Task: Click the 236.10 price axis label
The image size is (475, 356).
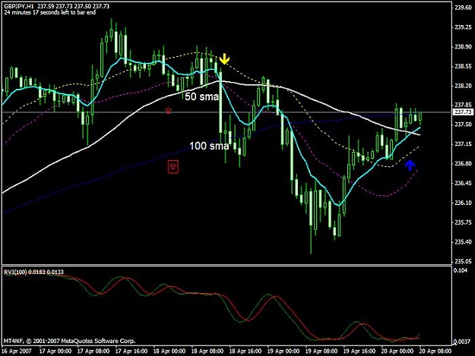Action: (x=463, y=203)
